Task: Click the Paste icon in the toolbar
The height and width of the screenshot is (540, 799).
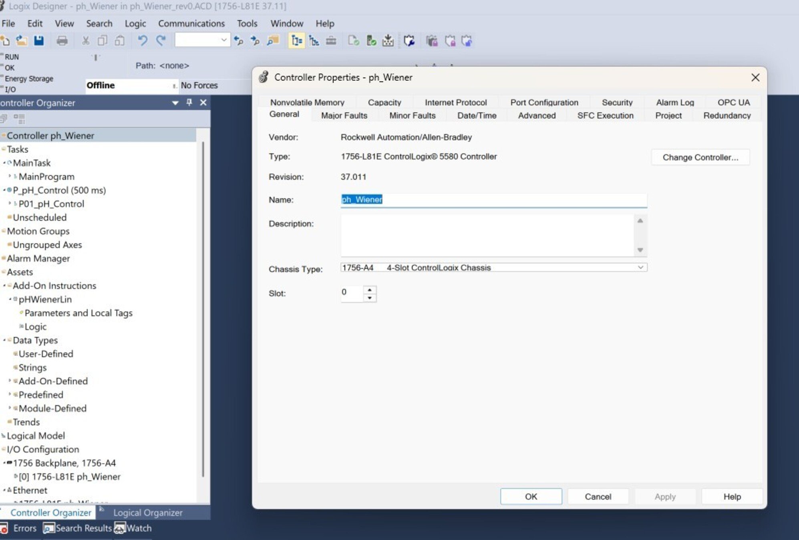Action: [x=120, y=41]
